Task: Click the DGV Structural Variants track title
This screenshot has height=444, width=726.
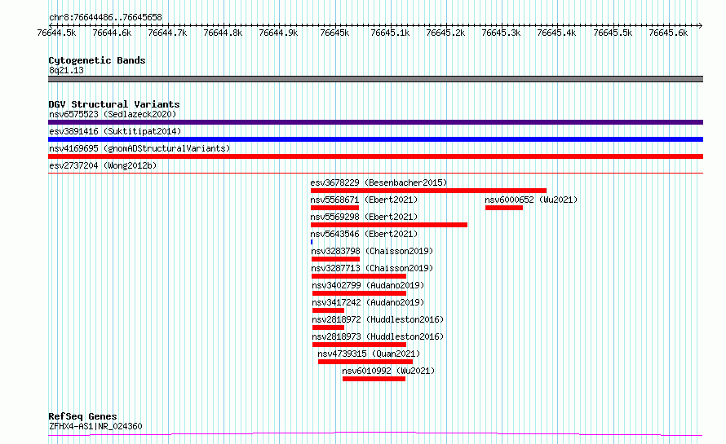Action: tap(114, 104)
